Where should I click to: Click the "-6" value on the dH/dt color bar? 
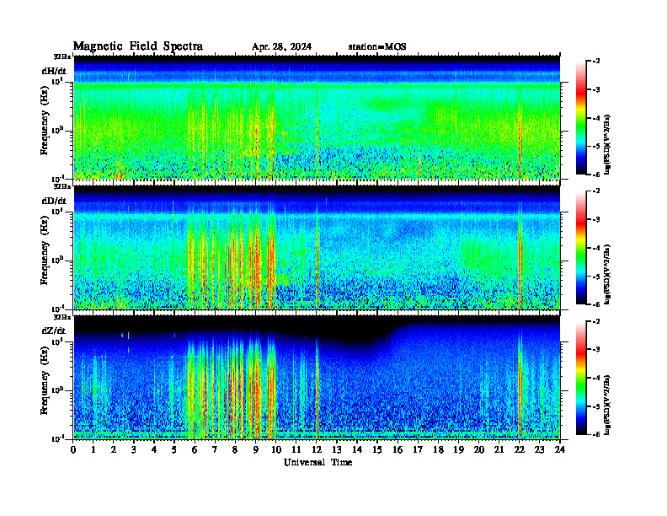(x=596, y=175)
